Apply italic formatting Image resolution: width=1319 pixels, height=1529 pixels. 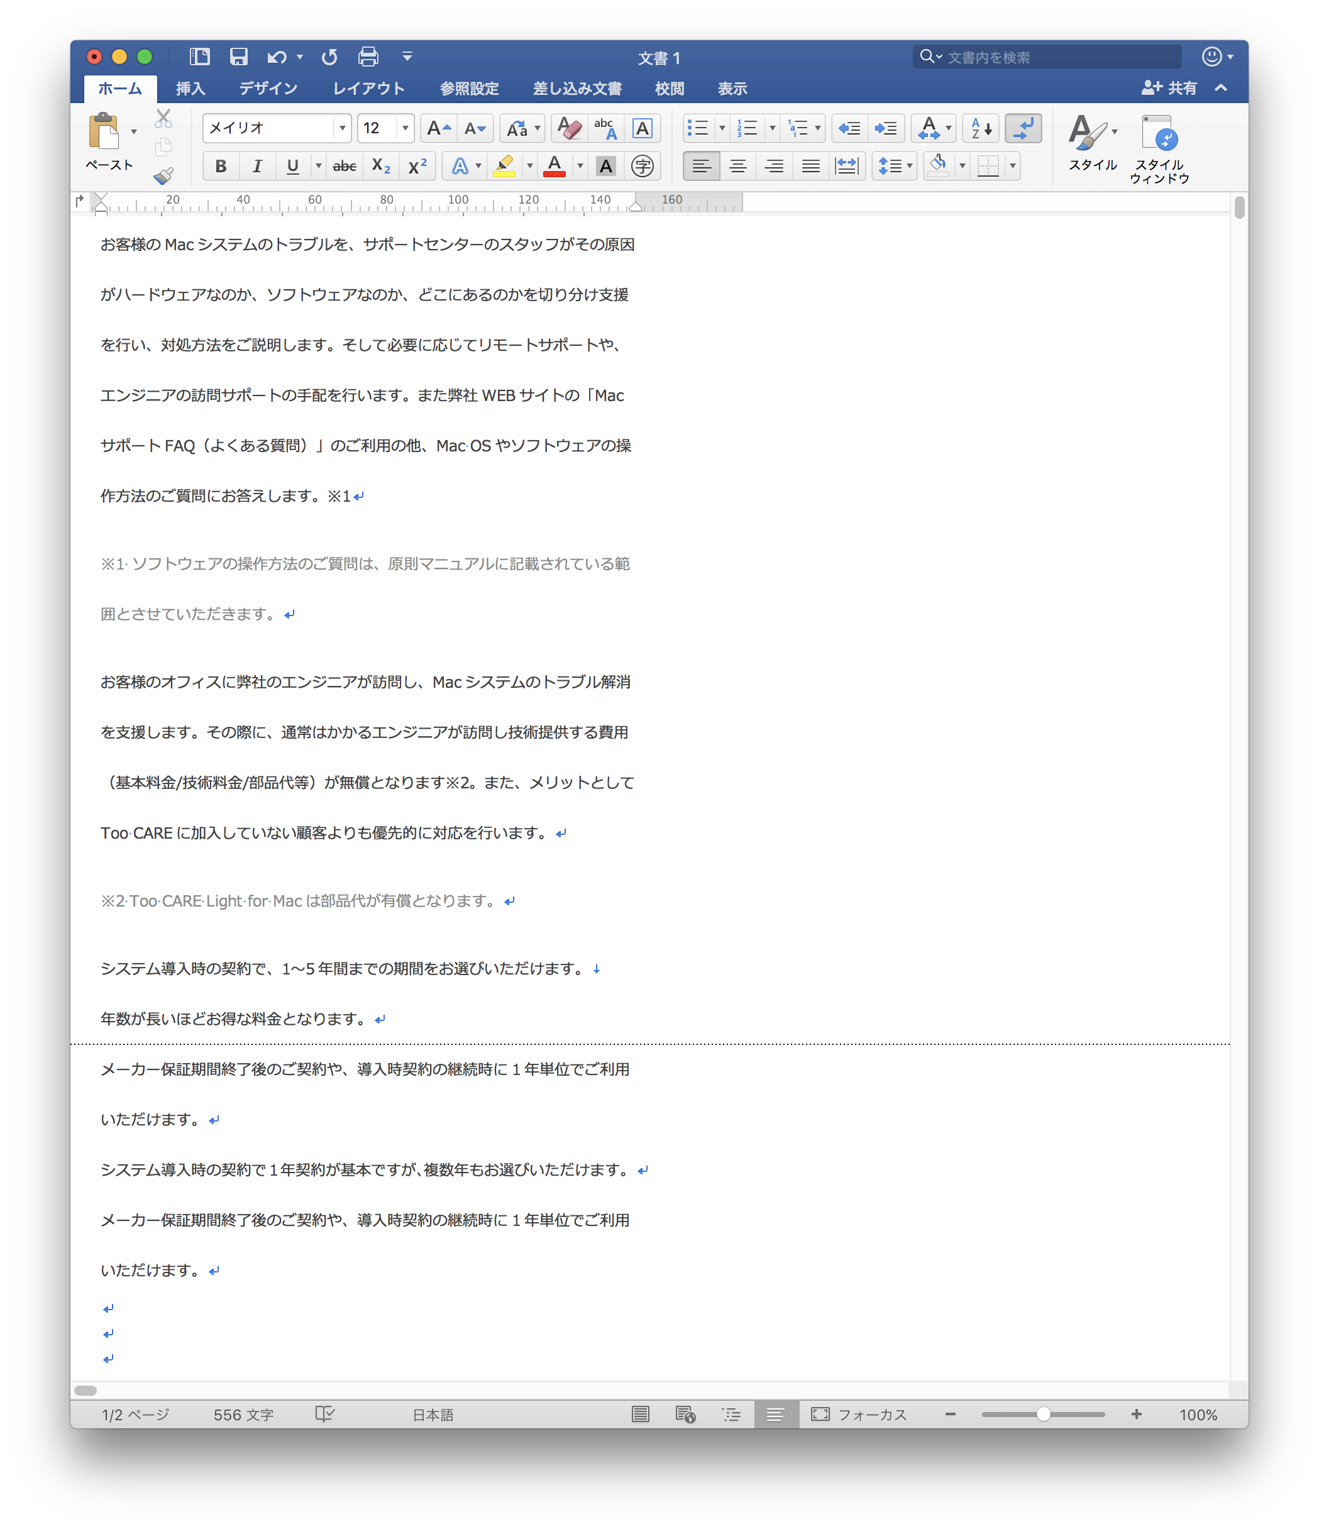click(257, 165)
